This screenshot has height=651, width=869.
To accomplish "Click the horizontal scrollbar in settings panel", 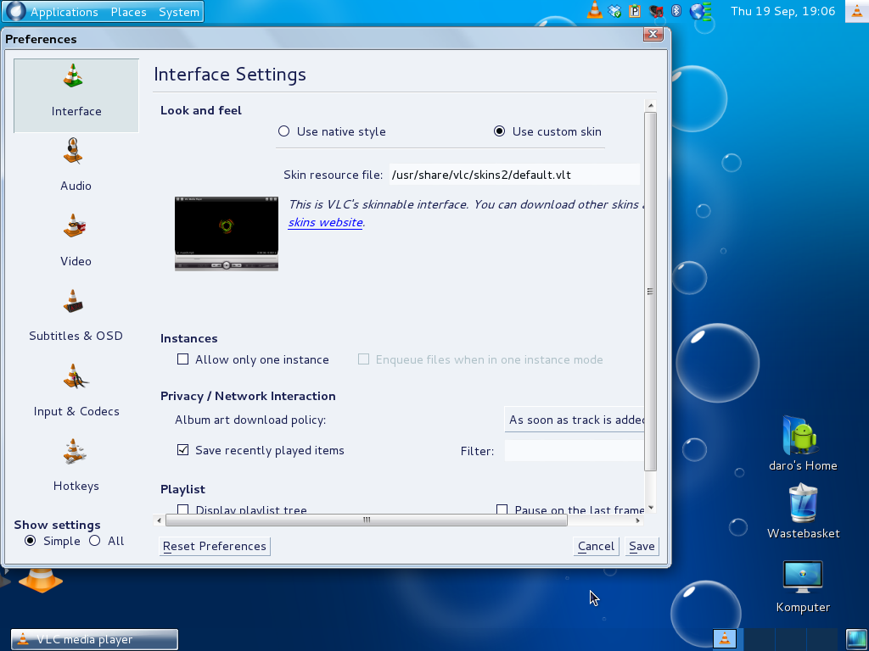I will 367,520.
